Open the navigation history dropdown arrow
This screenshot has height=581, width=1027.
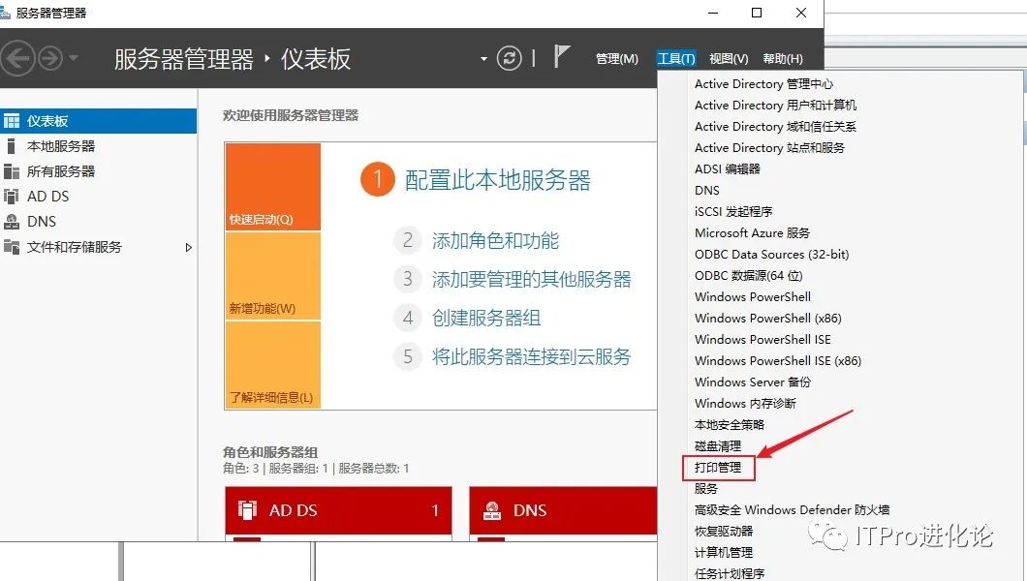point(74,58)
